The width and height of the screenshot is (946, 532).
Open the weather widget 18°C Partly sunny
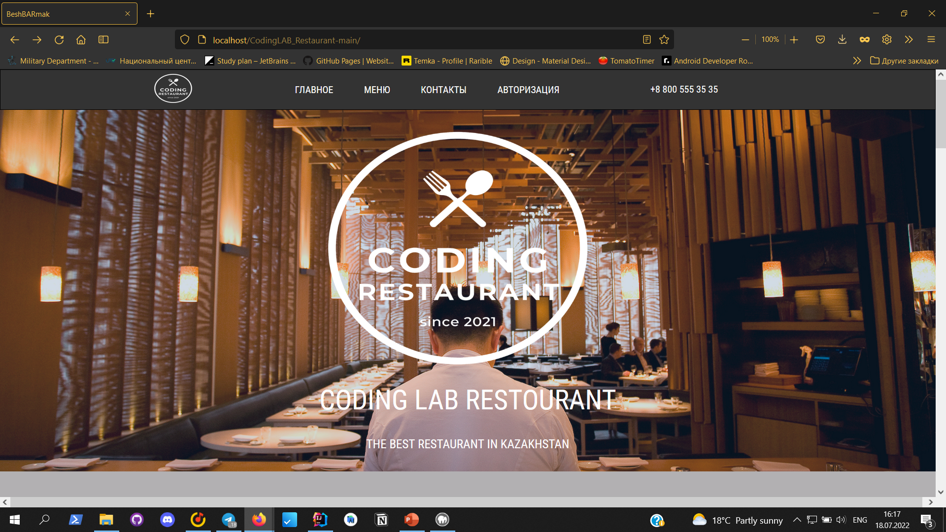coord(738,520)
